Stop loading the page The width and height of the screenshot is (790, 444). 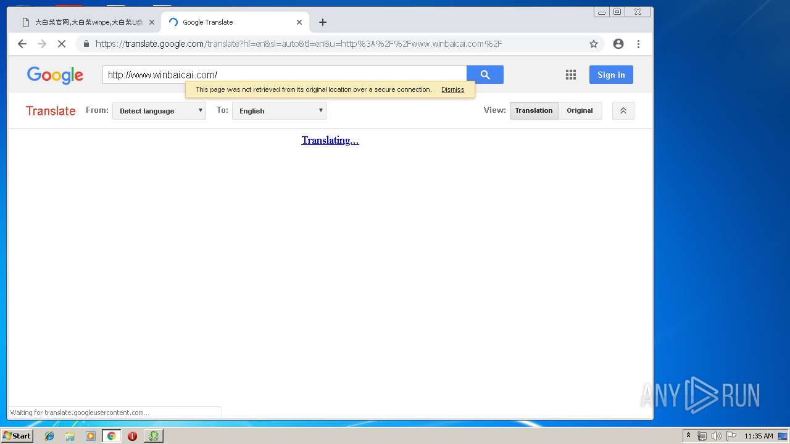[x=62, y=44]
